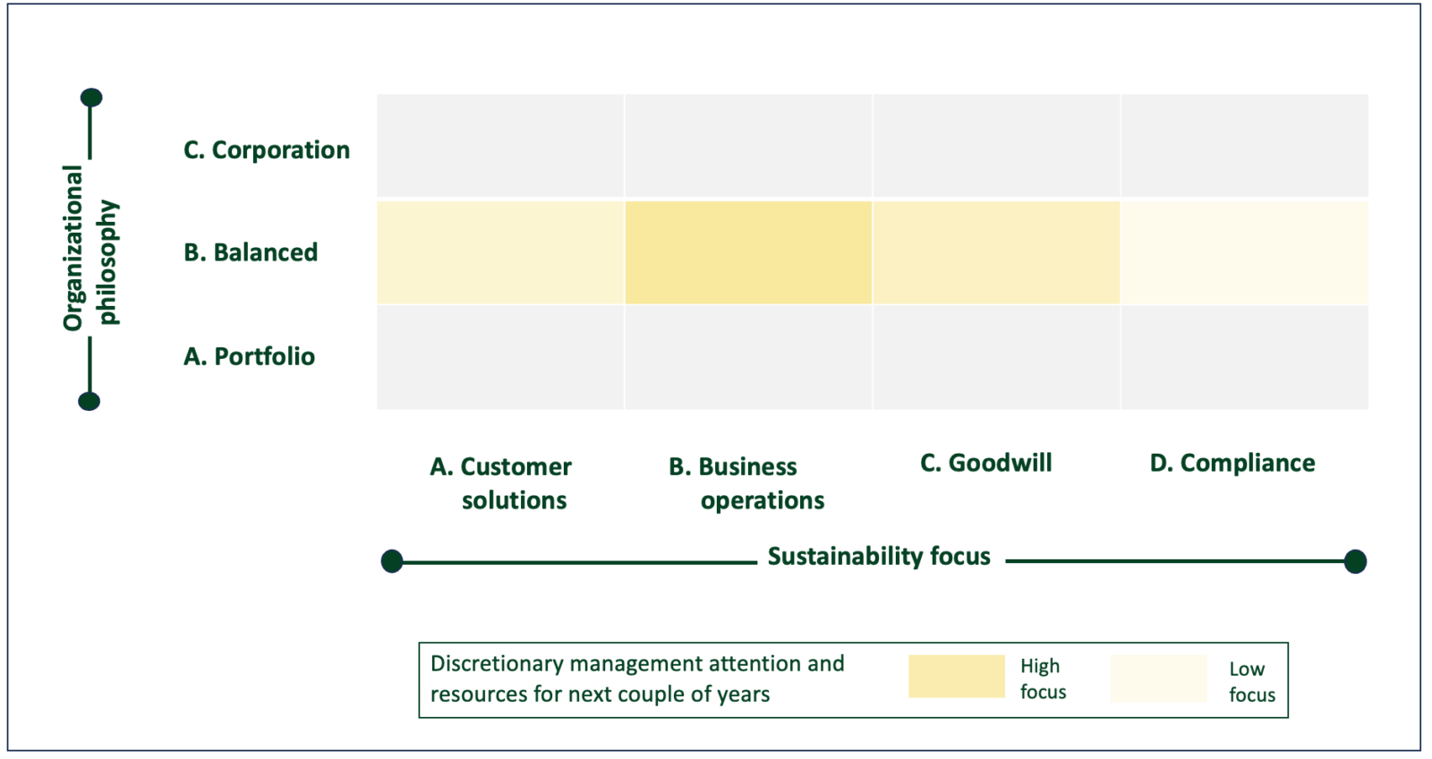Click the Corporation row Goodwill cell
This screenshot has height=759, width=1432.
(x=996, y=145)
